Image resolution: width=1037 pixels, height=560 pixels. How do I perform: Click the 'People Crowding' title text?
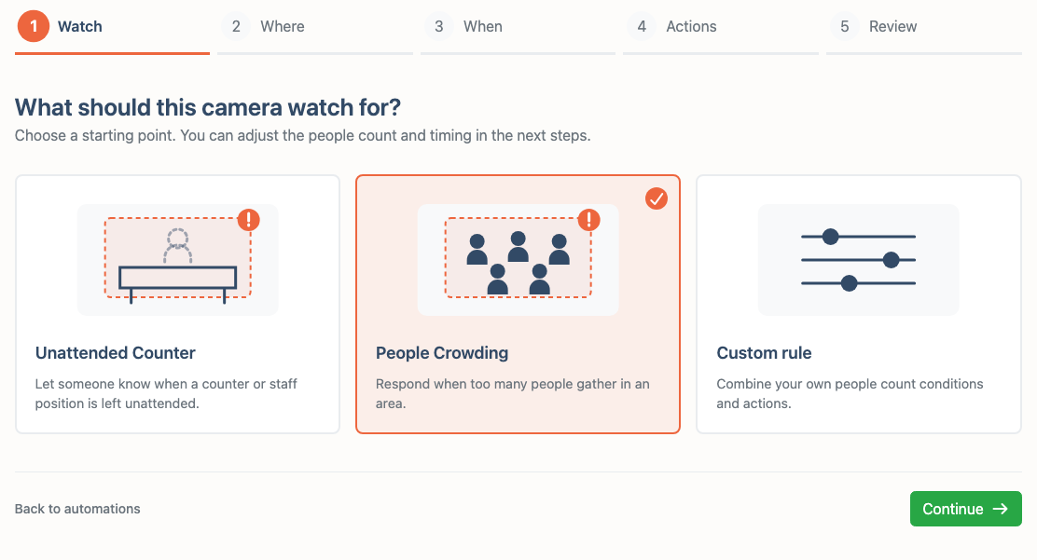tap(442, 353)
